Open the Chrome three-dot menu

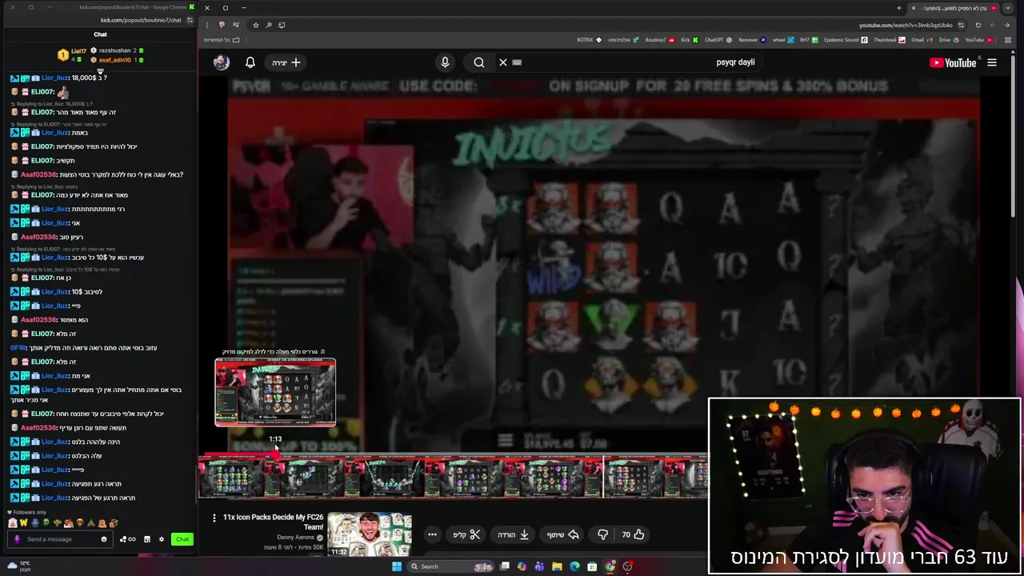coord(207,25)
